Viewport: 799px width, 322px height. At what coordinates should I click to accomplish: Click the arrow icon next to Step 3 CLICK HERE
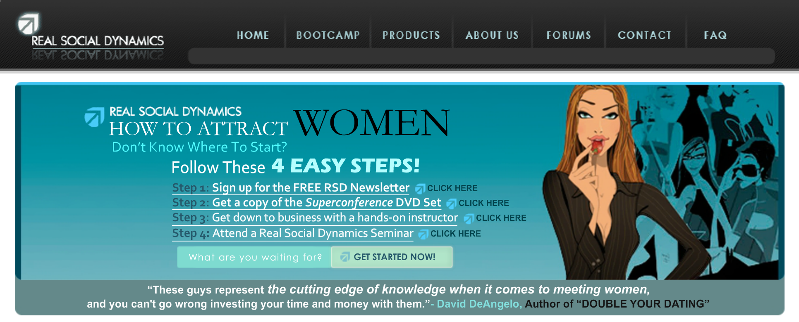pos(469,218)
